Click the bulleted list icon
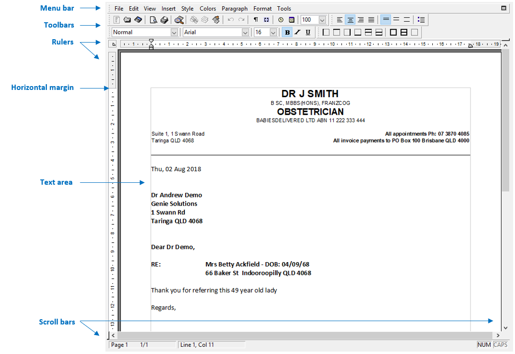 click(421, 20)
